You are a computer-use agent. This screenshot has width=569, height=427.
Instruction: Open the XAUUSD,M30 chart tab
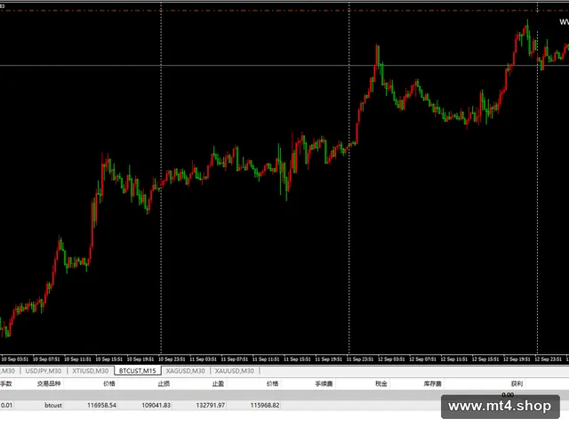click(x=235, y=371)
